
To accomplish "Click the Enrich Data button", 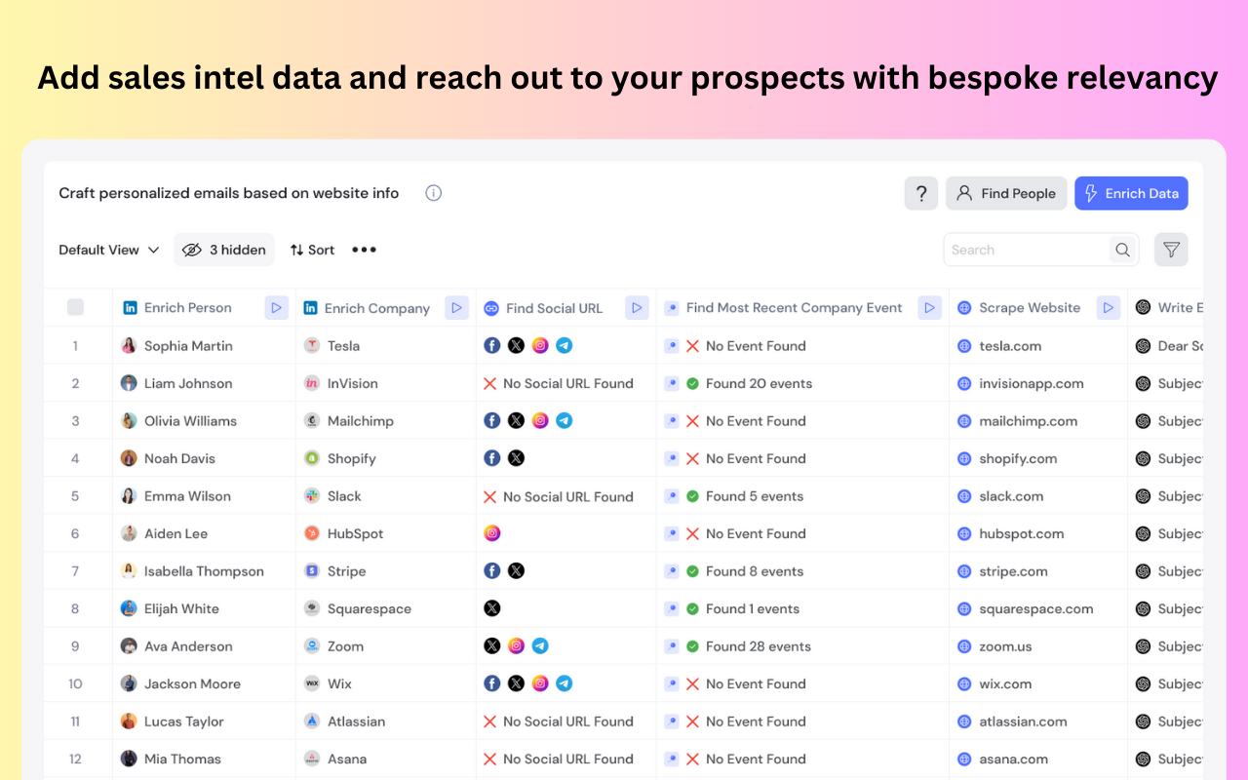I will click(x=1131, y=193).
